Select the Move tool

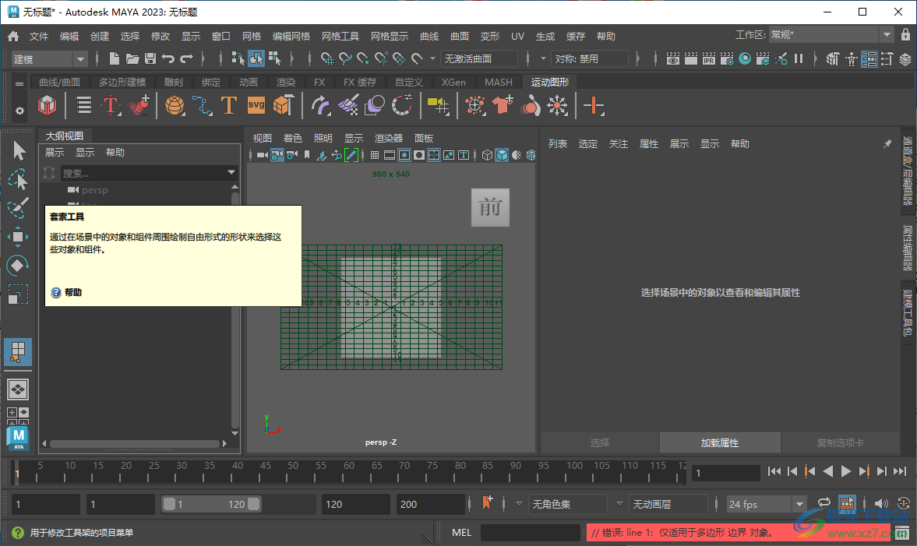(x=18, y=237)
